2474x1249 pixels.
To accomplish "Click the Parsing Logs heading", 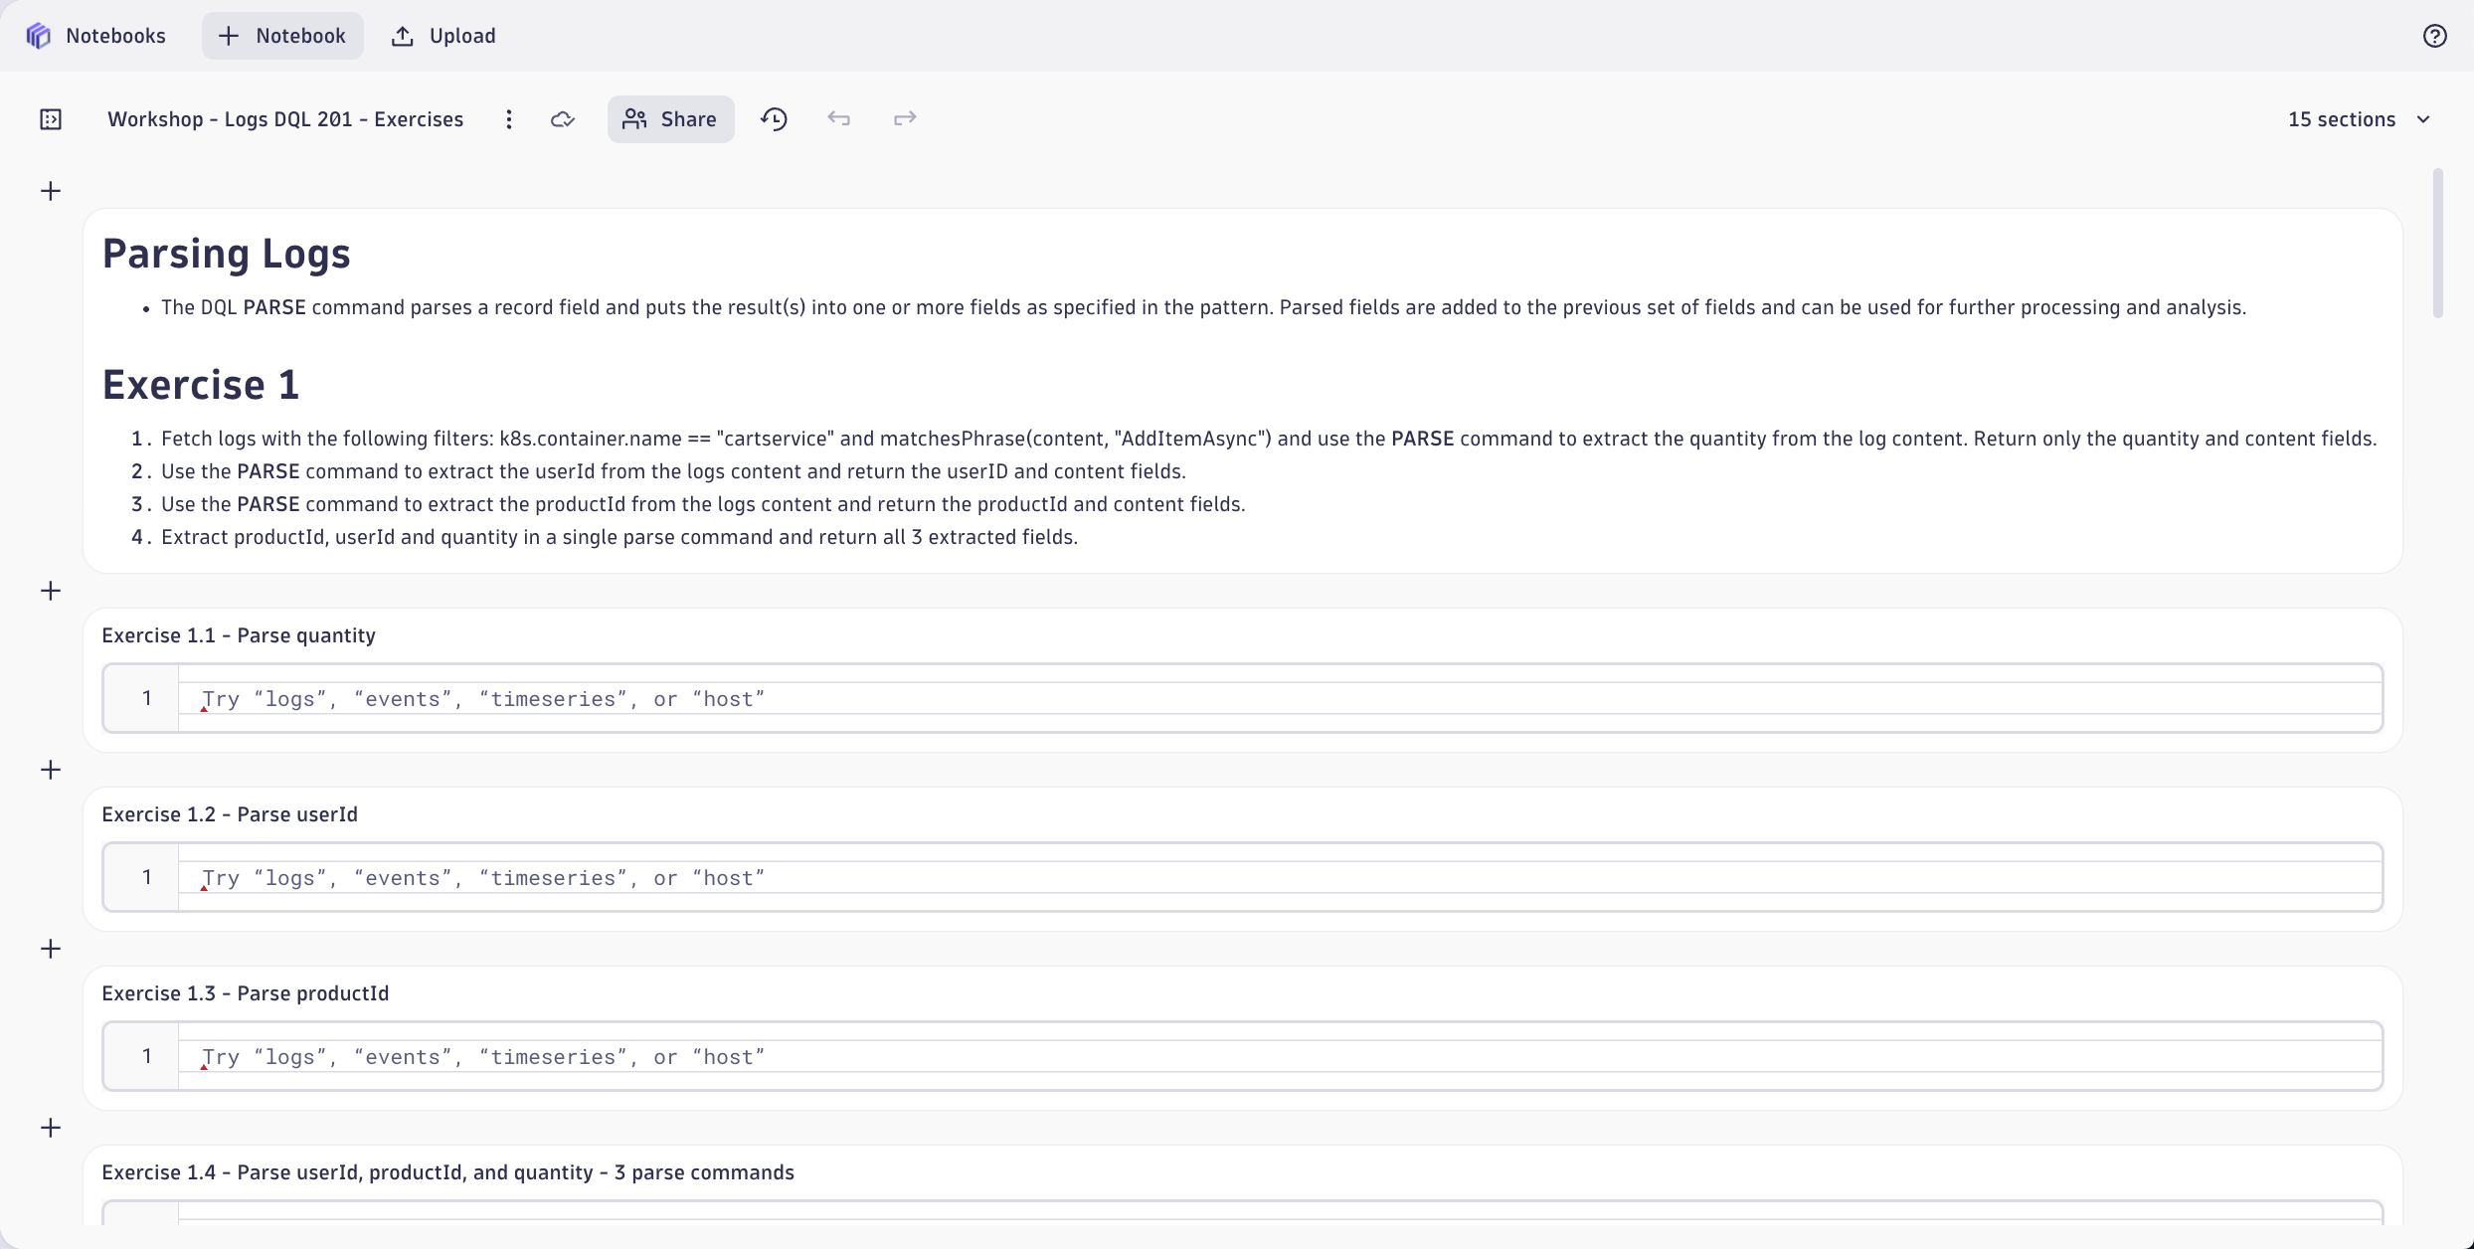I will [x=227, y=254].
